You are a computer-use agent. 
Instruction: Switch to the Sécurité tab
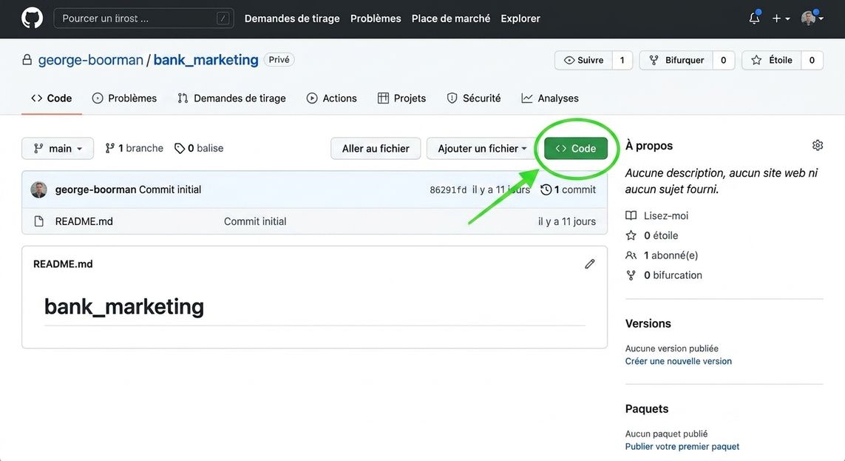474,98
